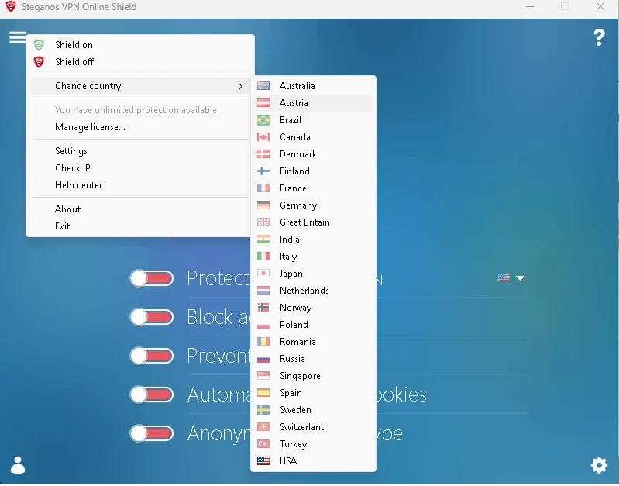Screen dimensions: 619x486
Task: Turn on the Automatically delete cookies switch
Action: pos(151,395)
